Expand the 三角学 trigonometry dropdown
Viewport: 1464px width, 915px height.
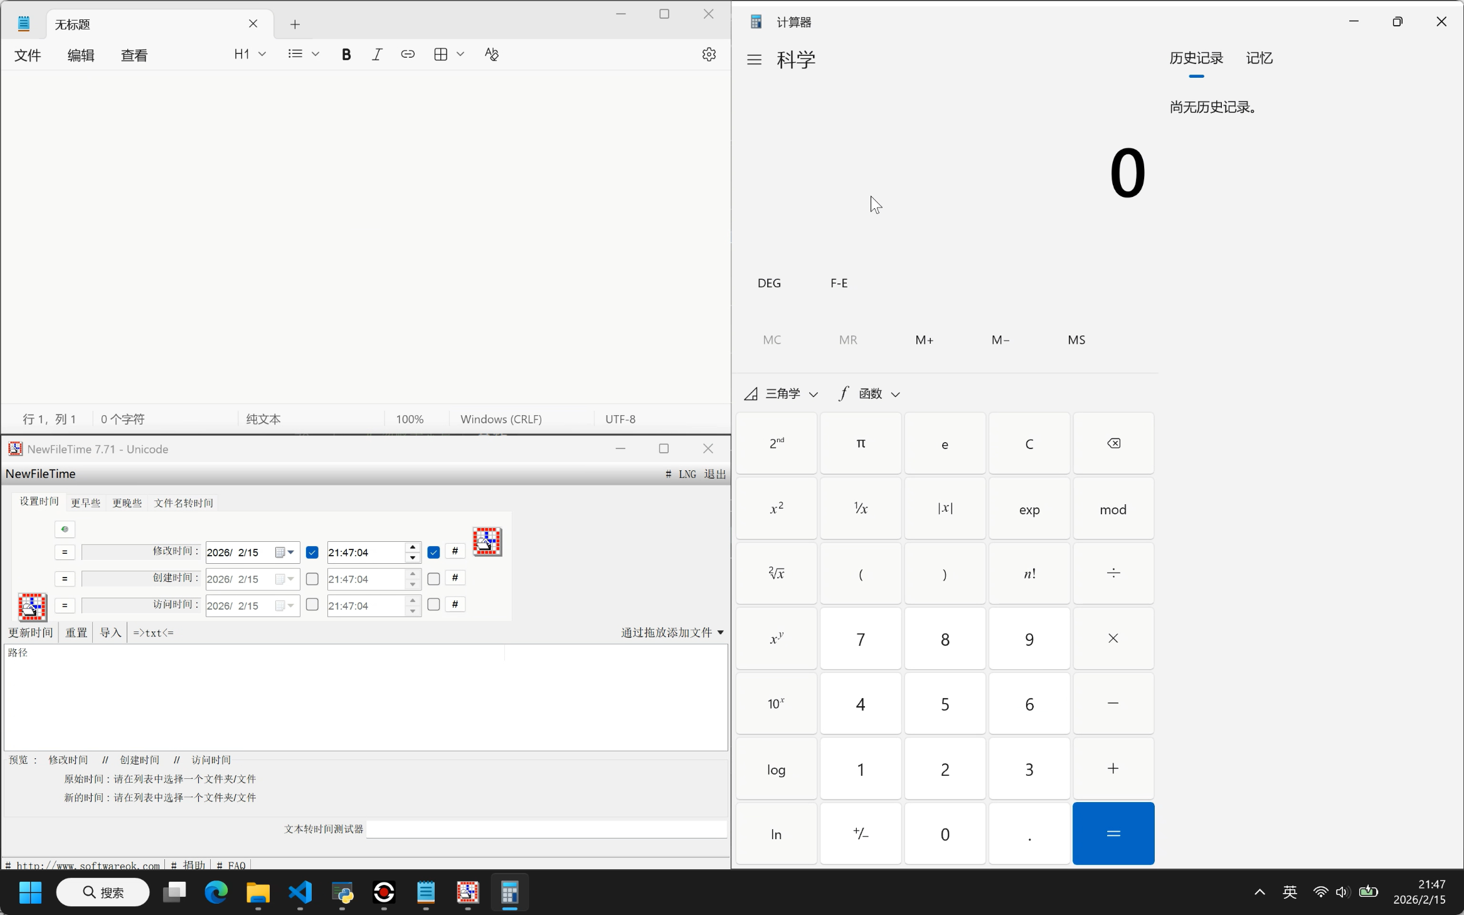click(782, 394)
